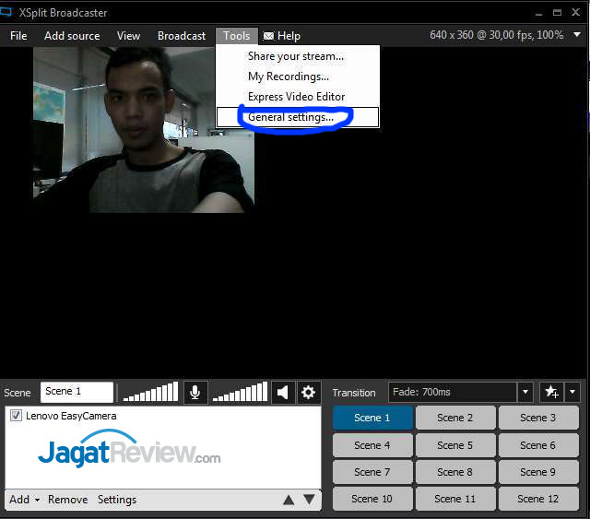Image resolution: width=590 pixels, height=519 pixels.
Task: Open the resolution dropdown arrow at top right
Action: 577,35
